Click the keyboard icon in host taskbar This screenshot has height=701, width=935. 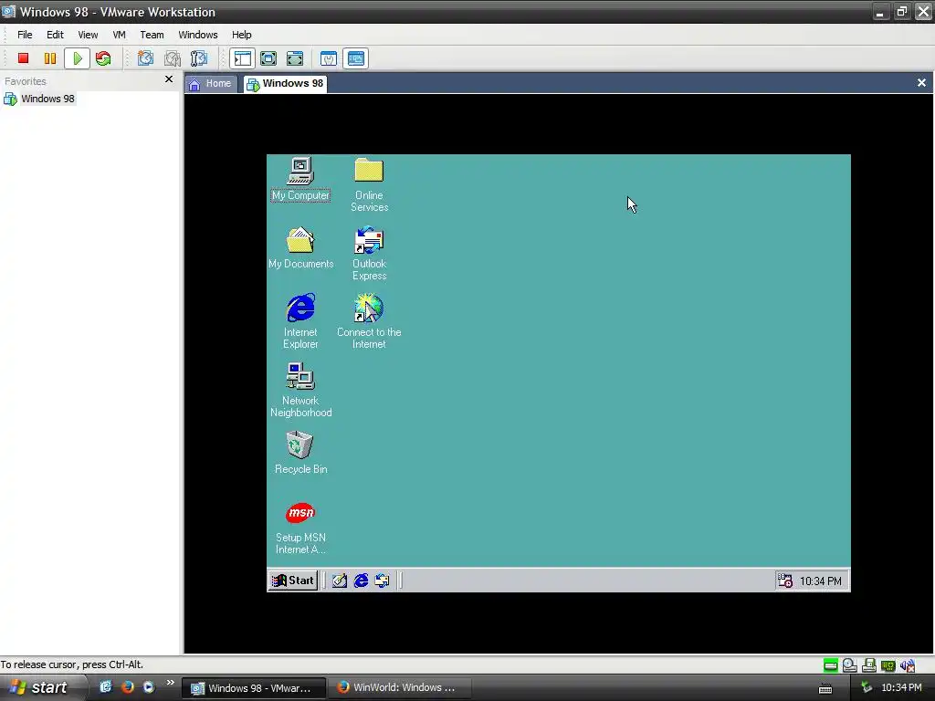coord(825,689)
